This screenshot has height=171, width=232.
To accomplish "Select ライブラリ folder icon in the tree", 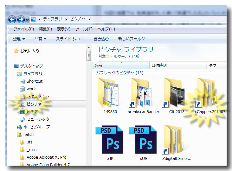I will coord(19,74).
